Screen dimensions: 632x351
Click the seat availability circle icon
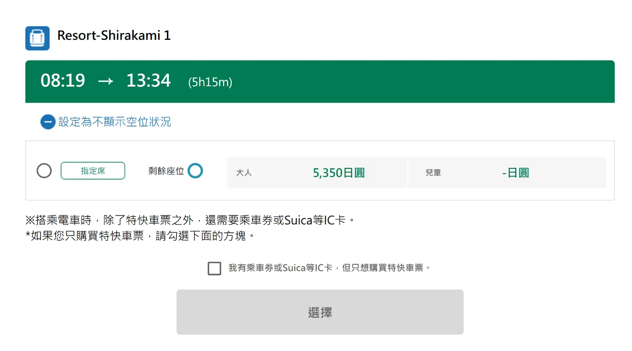pos(195,171)
